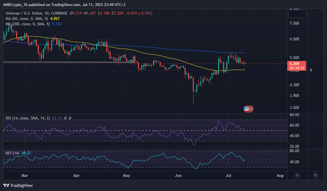Viewport: 327px width, 191px height.
Task: Click the 5.500 price axis label
Action: 294,58
